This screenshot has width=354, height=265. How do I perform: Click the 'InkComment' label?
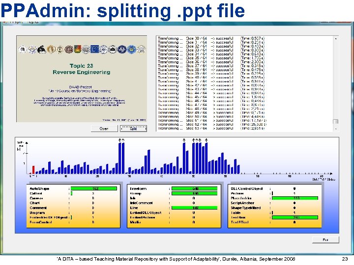click(141, 203)
